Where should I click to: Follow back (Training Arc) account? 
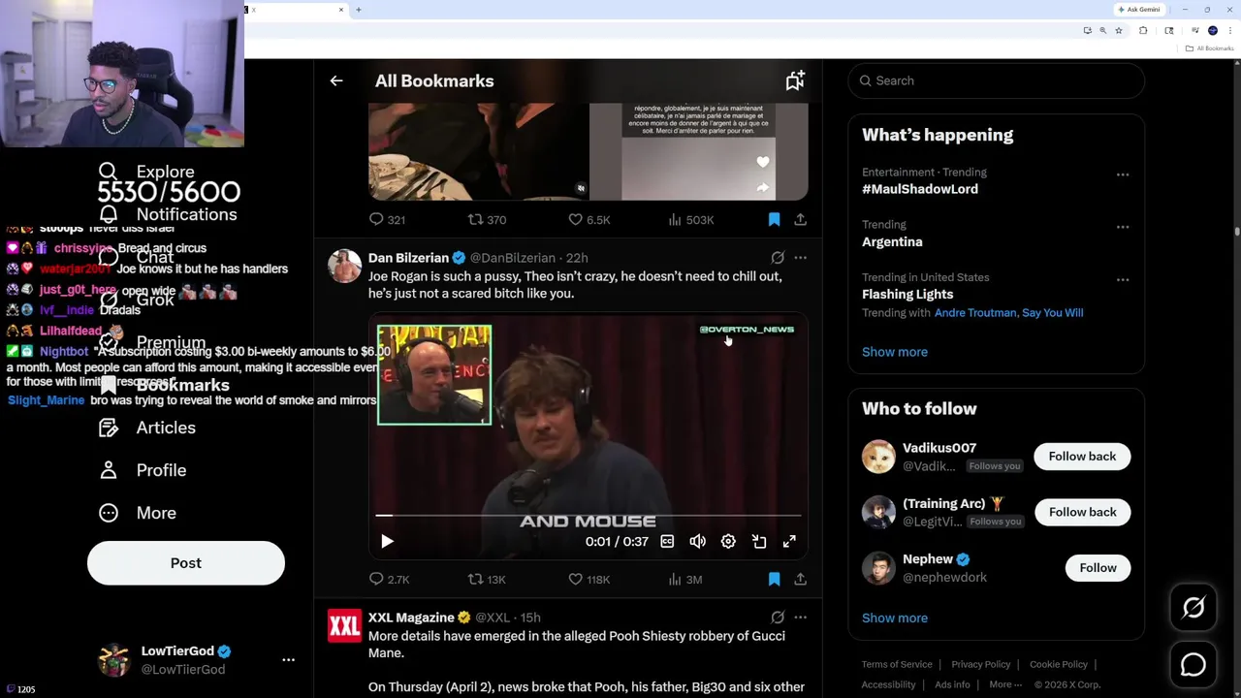(1082, 512)
